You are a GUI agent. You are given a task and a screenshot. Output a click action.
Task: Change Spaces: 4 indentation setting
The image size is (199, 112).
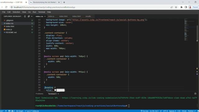tap(173, 111)
